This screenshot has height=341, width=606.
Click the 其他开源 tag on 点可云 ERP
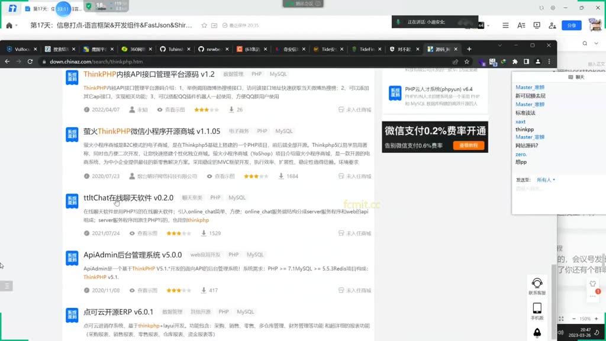coord(201,312)
